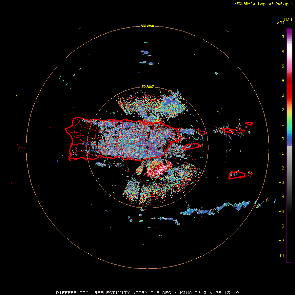Image resolution: width=295 pixels, height=295 pixels.
Task: Pick the red 3 dB band on color bar
Action: click(289, 95)
